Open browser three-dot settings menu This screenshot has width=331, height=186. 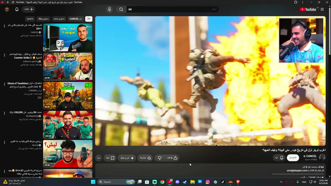303,2
